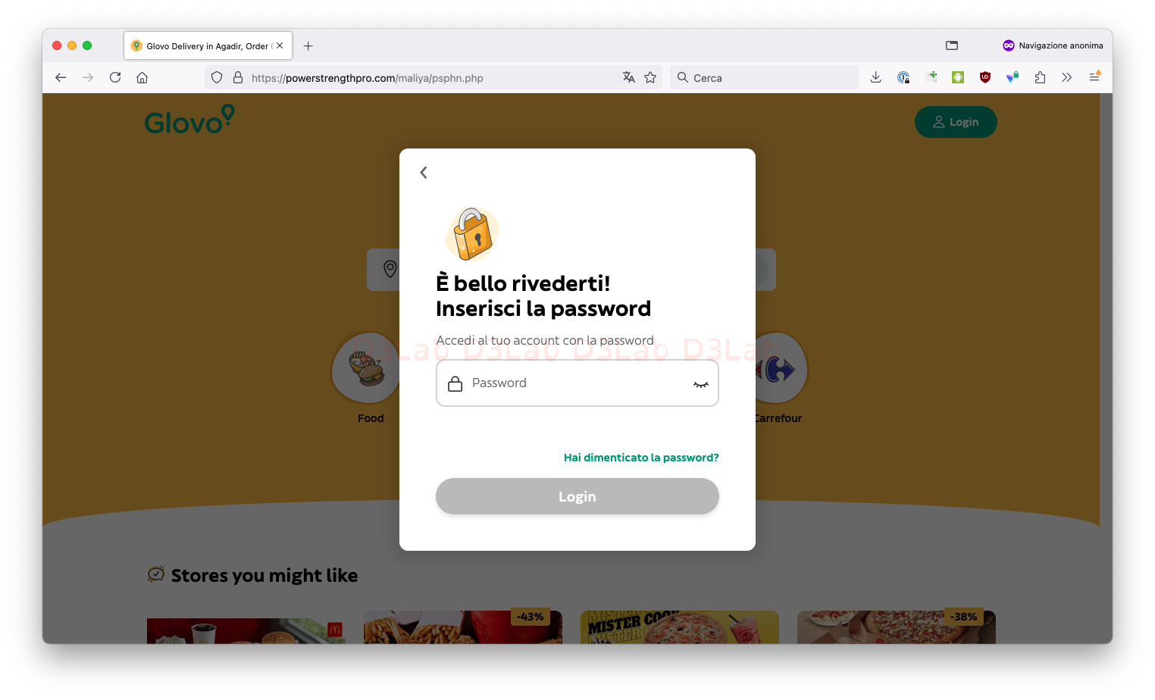Click the shield tracking protection icon
1155x700 pixels.
(x=217, y=77)
